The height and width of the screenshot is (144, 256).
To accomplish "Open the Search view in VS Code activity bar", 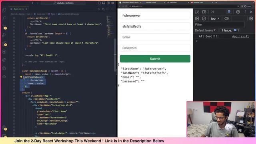I will click(x=4, y=18).
